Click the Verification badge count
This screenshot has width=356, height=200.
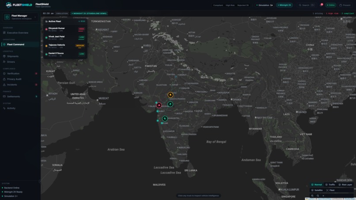(x=36, y=74)
